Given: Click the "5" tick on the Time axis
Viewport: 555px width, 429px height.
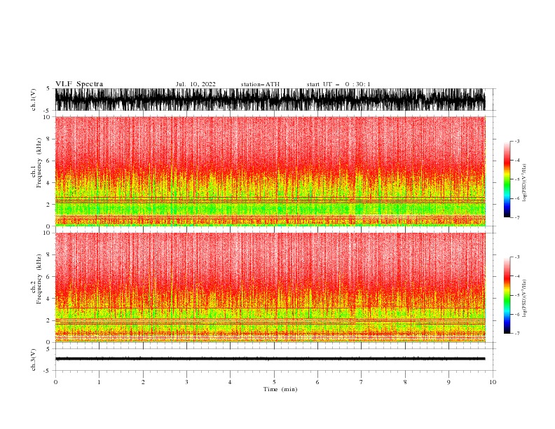Looking at the screenshot, I should coord(274,382).
